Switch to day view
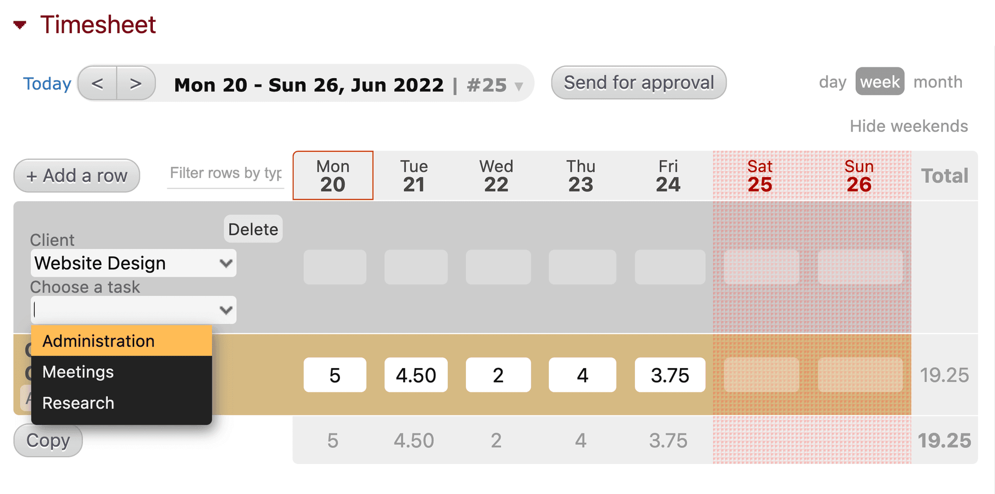The height and width of the screenshot is (494, 995). [x=832, y=81]
